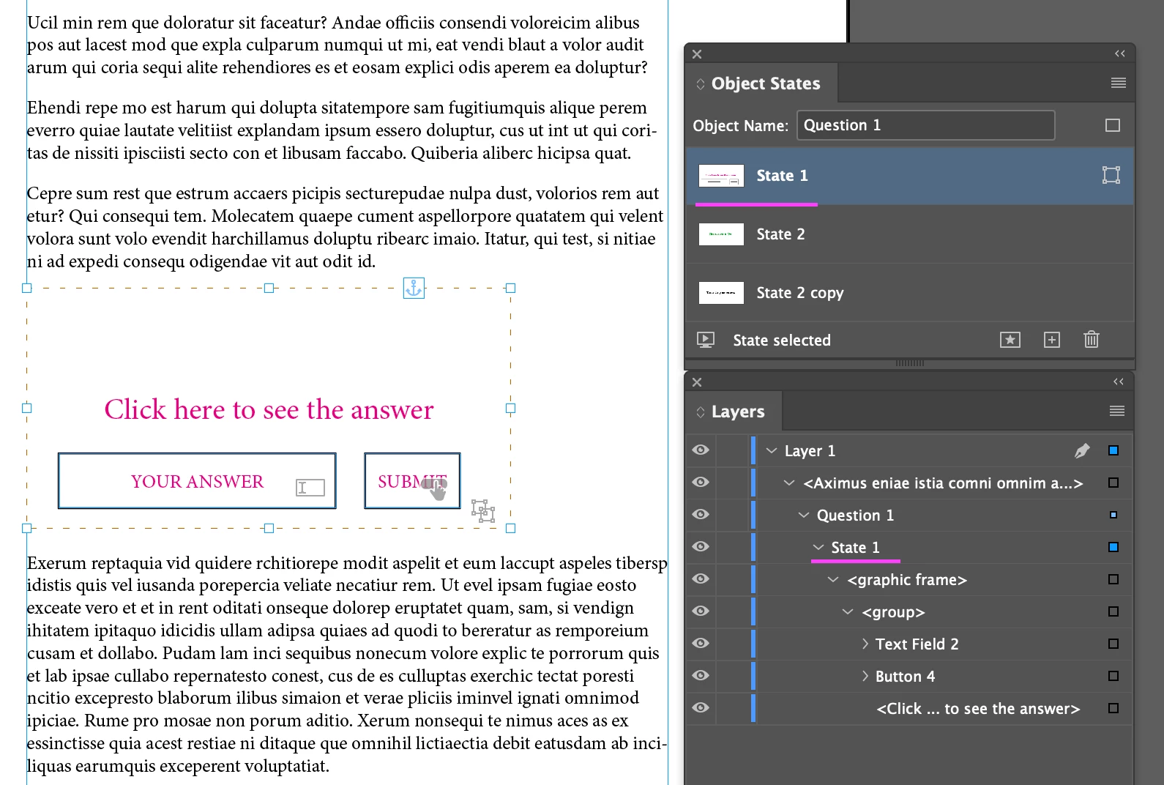Image resolution: width=1164 pixels, height=785 pixels.
Task: Hide Button 4 layer item
Action: (701, 676)
